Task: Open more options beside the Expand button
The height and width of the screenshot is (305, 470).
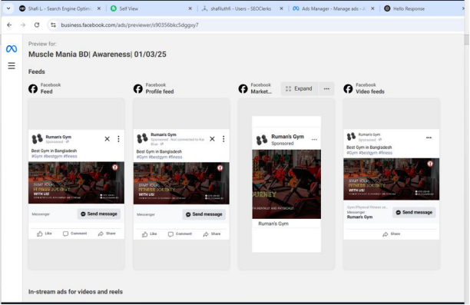Action: pos(326,89)
